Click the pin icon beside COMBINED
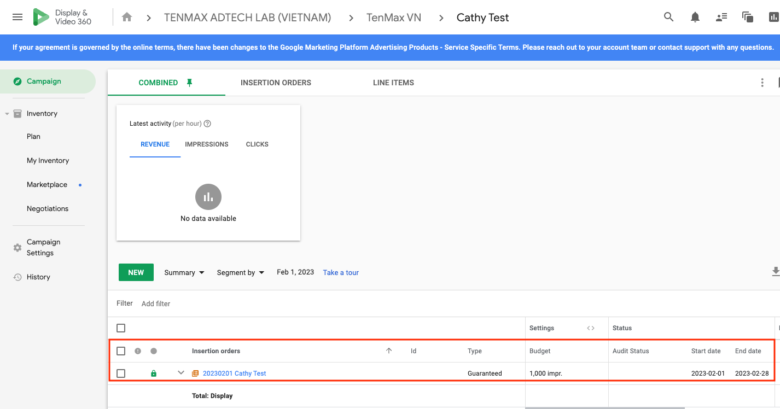The width and height of the screenshot is (780, 409). tap(190, 83)
